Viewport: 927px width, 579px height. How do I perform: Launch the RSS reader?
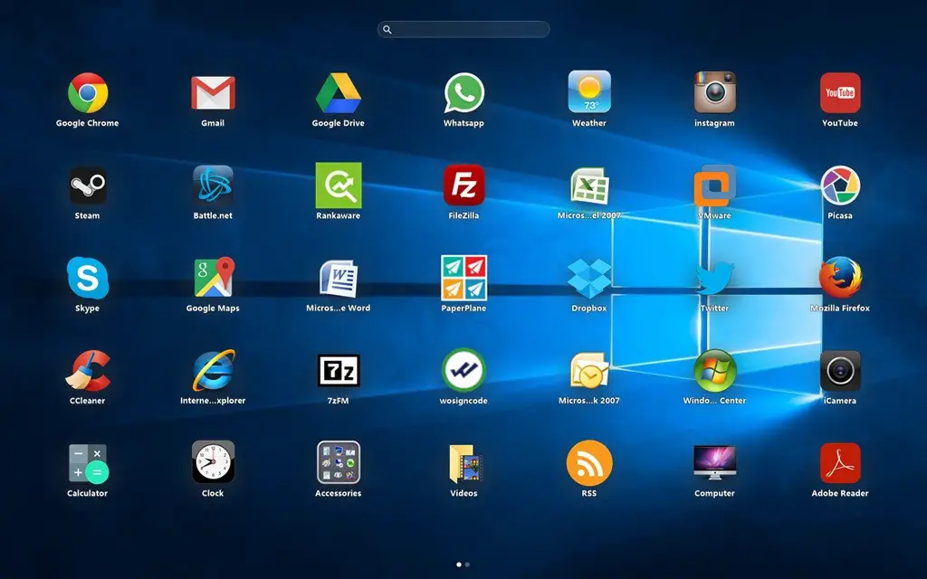589,462
